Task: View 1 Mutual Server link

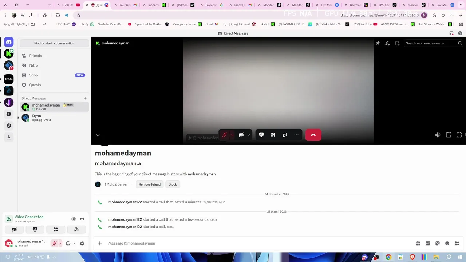Action: click(116, 184)
